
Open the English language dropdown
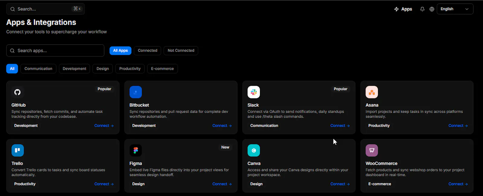(455, 9)
